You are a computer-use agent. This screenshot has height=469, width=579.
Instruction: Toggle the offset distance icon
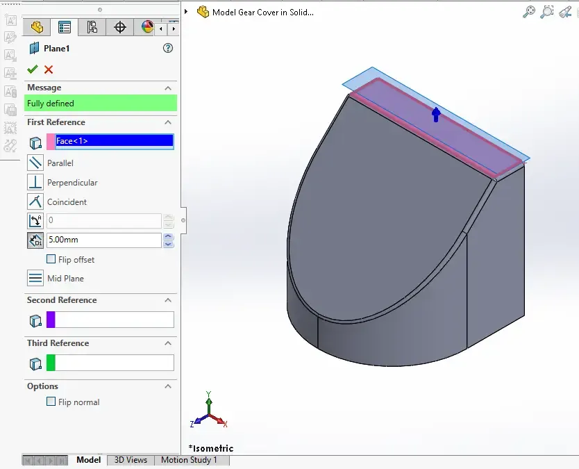[x=35, y=240]
